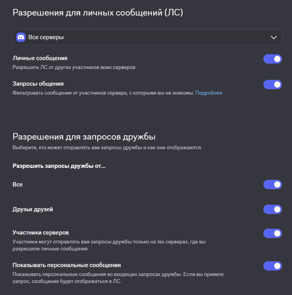Click the "Участники серверов" label text
292x295 pixels.
click(41, 233)
